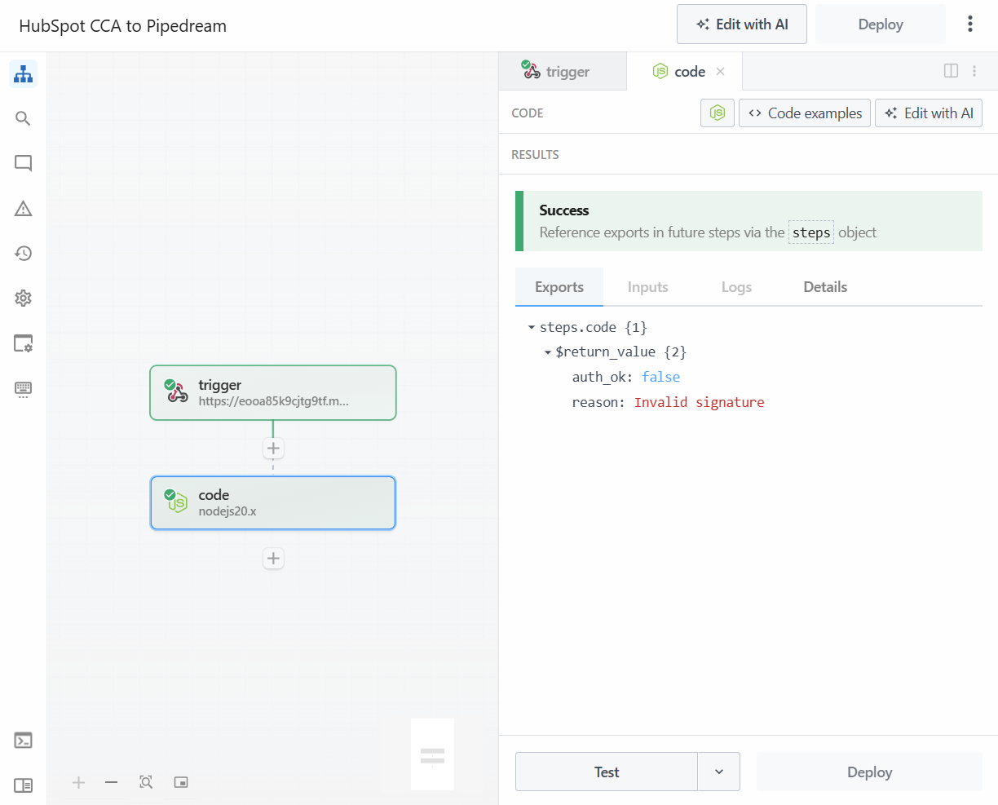This screenshot has height=805, width=998.
Task: Toggle the split editor view icon
Action: (x=951, y=71)
